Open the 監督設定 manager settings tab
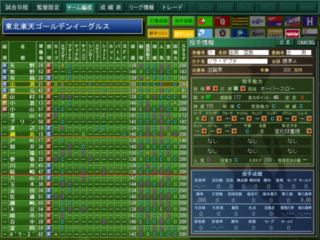The height and width of the screenshot is (240, 320). 48,7
